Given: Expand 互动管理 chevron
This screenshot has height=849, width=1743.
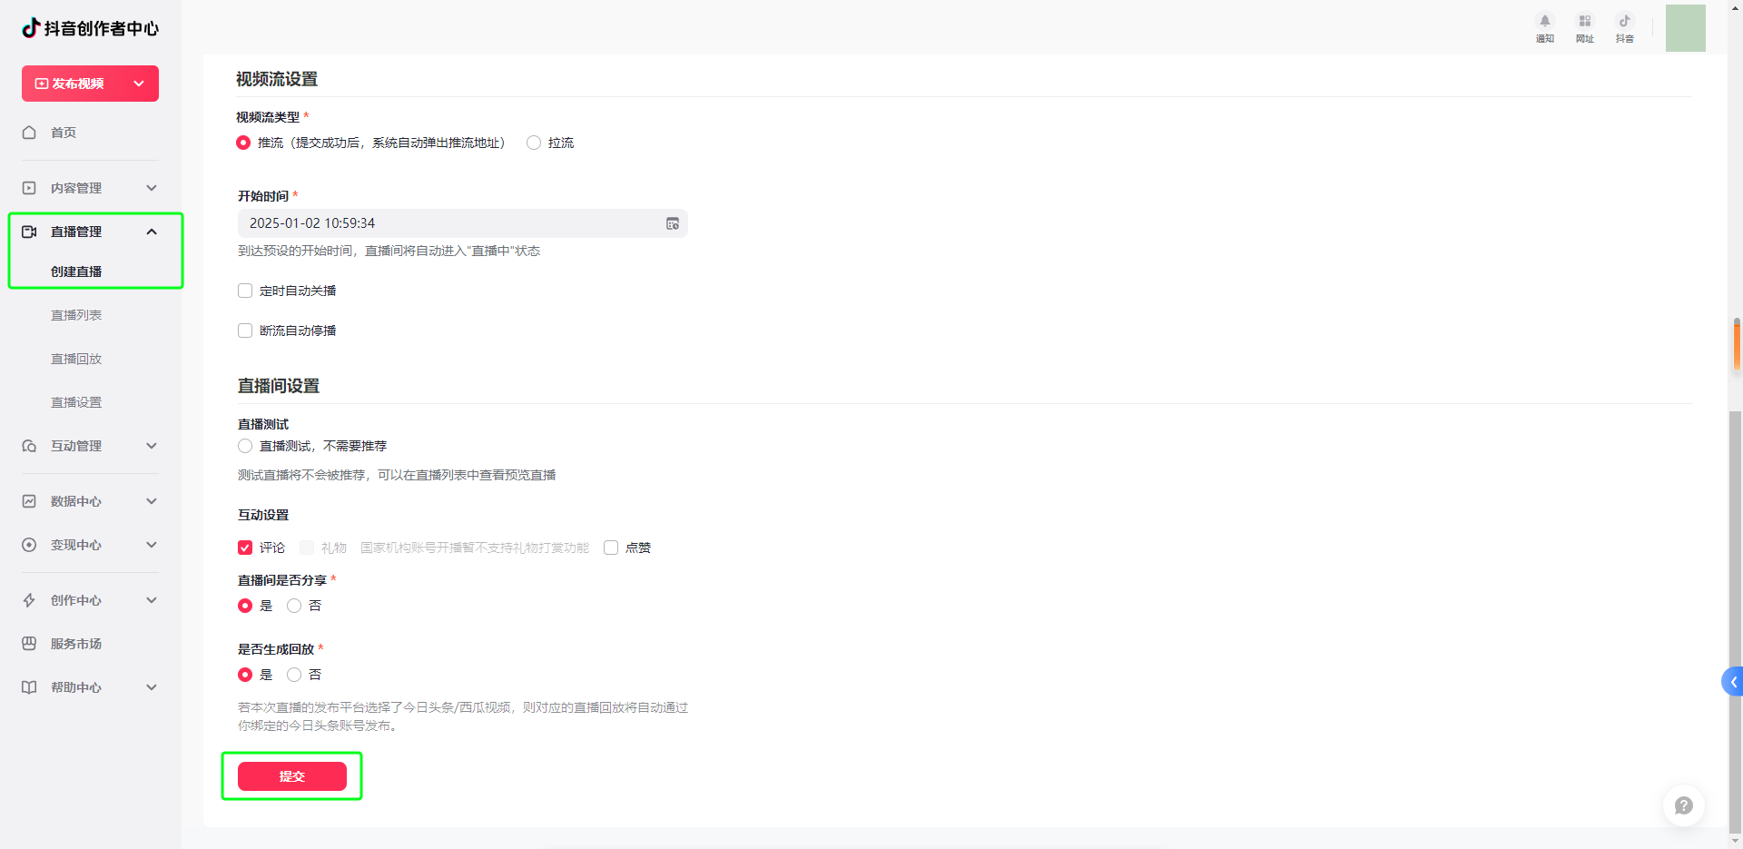Looking at the screenshot, I should point(152,446).
